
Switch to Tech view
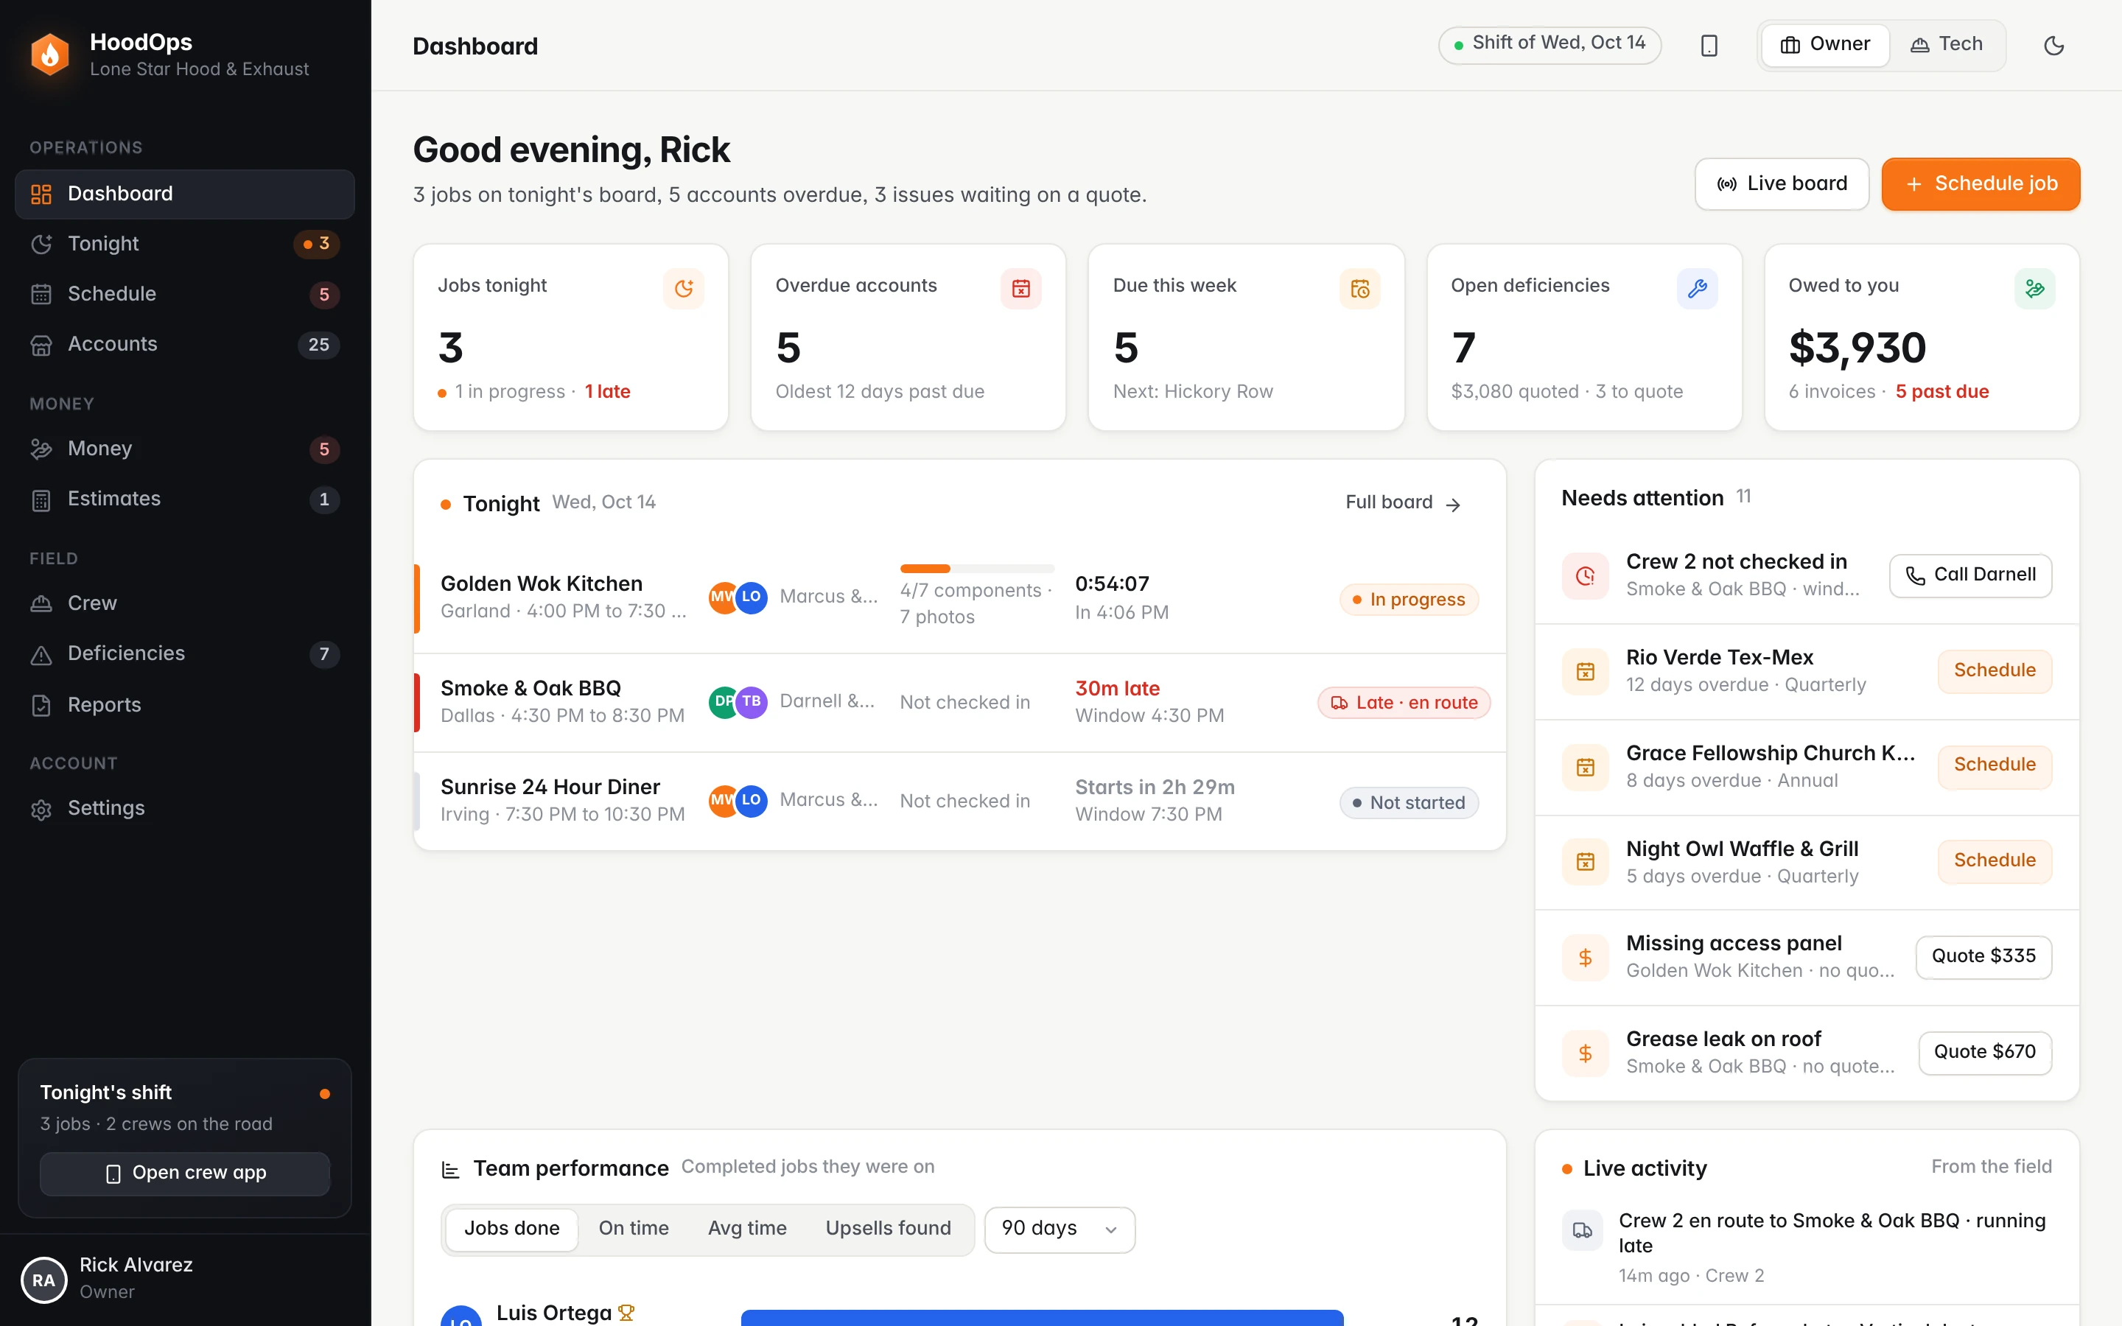pos(1947,45)
